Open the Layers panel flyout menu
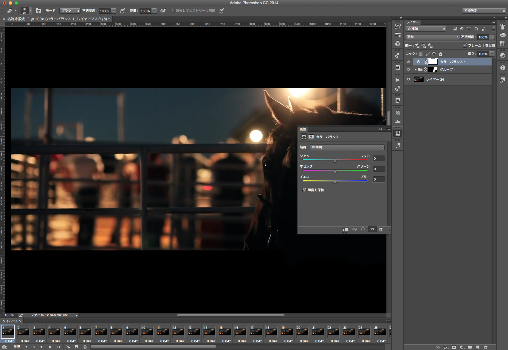Image resolution: width=508 pixels, height=350 pixels. pos(493,22)
